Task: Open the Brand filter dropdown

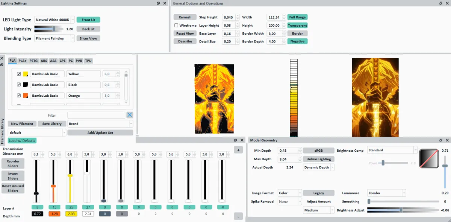Action: (100, 124)
